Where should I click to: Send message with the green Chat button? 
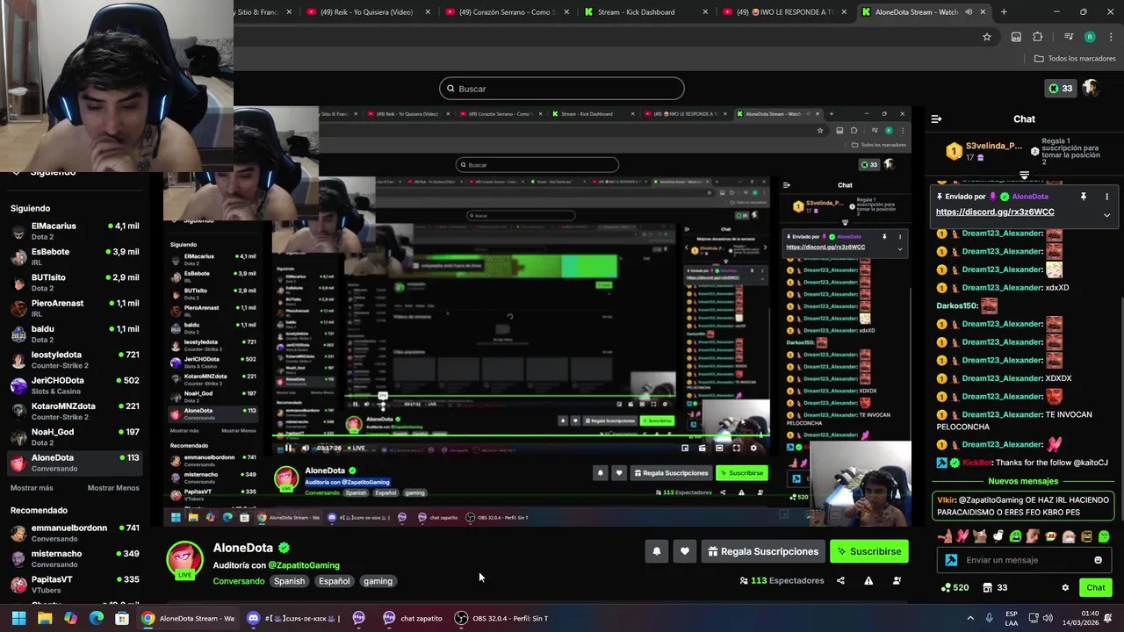click(1096, 587)
